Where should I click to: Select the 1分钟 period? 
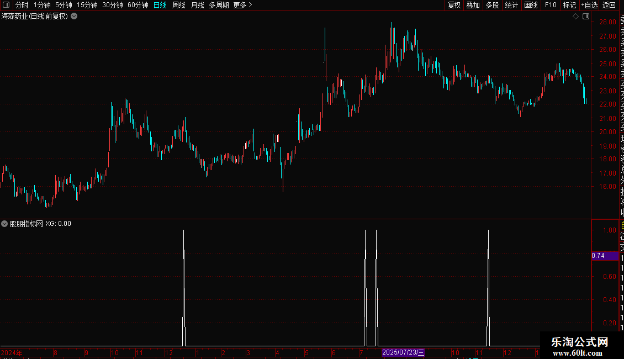[42, 5]
